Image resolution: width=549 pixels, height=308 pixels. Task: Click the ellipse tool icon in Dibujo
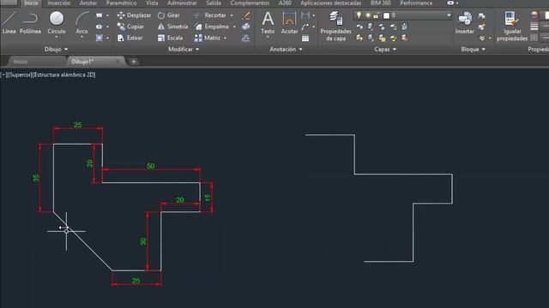pyautogui.click(x=100, y=27)
